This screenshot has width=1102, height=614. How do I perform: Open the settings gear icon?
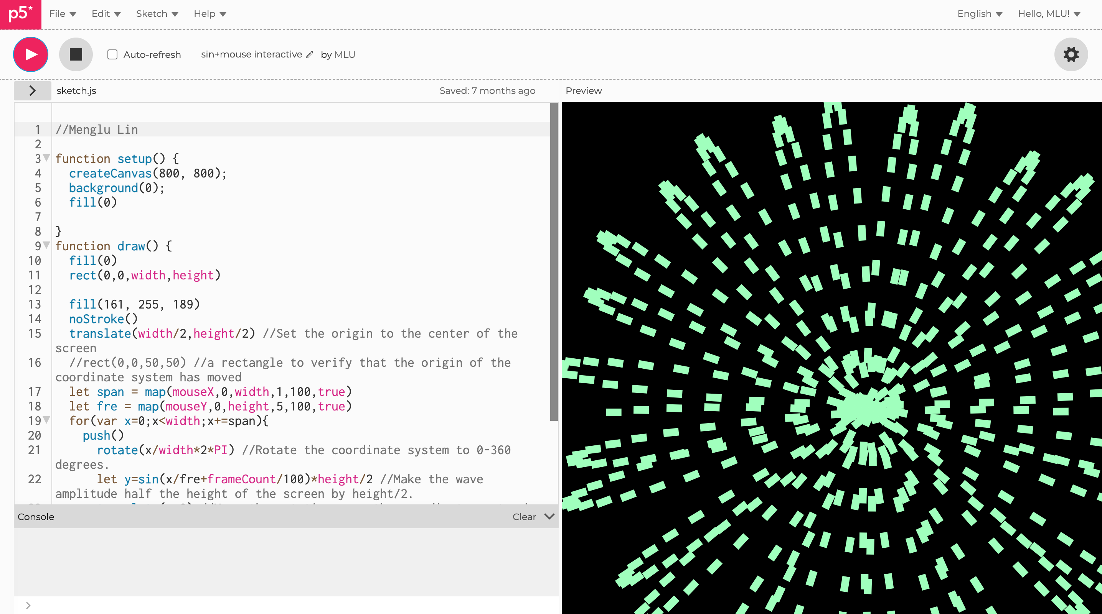click(1071, 54)
